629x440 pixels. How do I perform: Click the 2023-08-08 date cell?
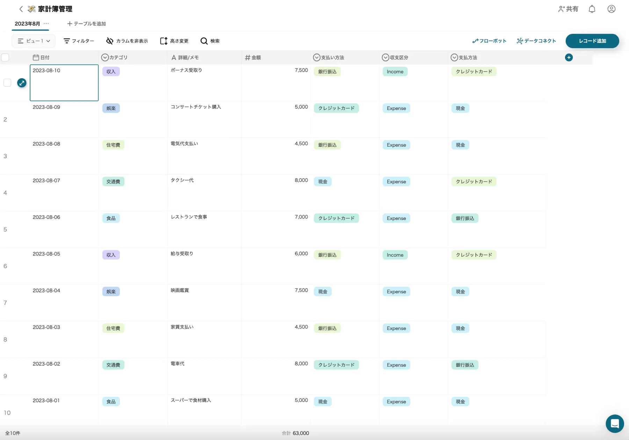64,156
